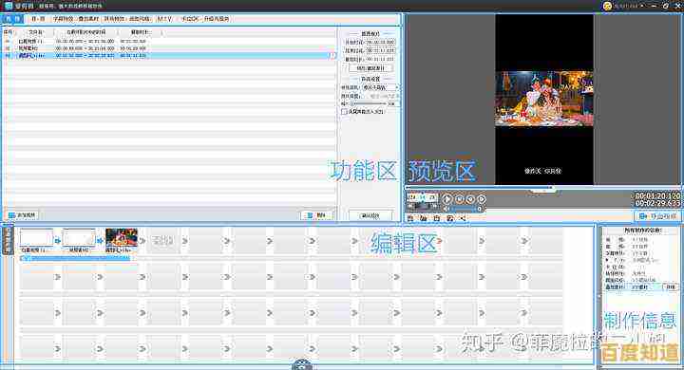This screenshot has height=370, width=684.
Task: Click the speaker mute icon under the preview
Action: [x=446, y=209]
